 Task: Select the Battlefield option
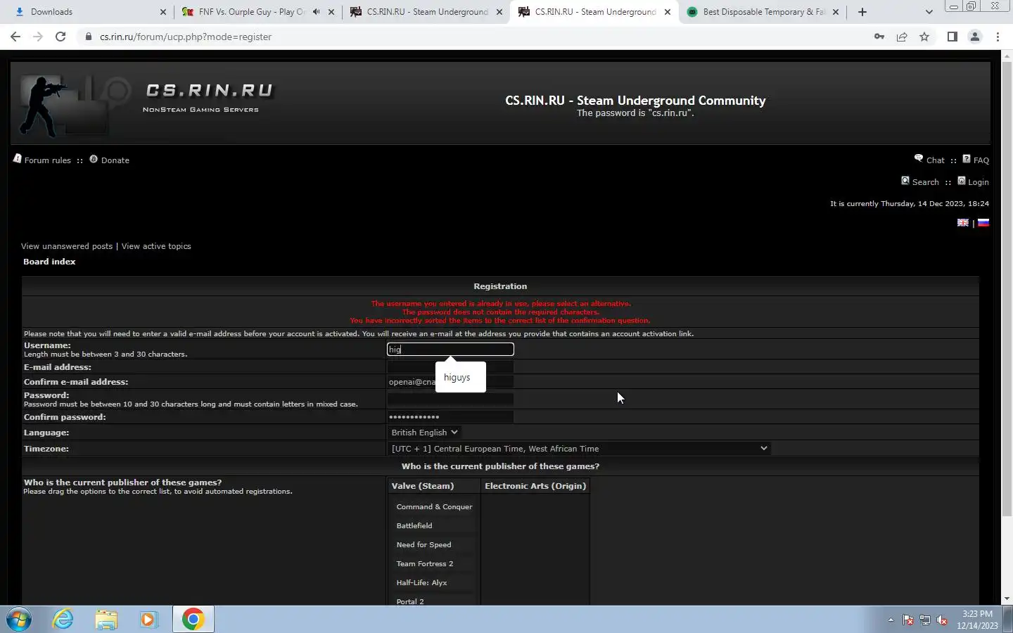[434, 526]
